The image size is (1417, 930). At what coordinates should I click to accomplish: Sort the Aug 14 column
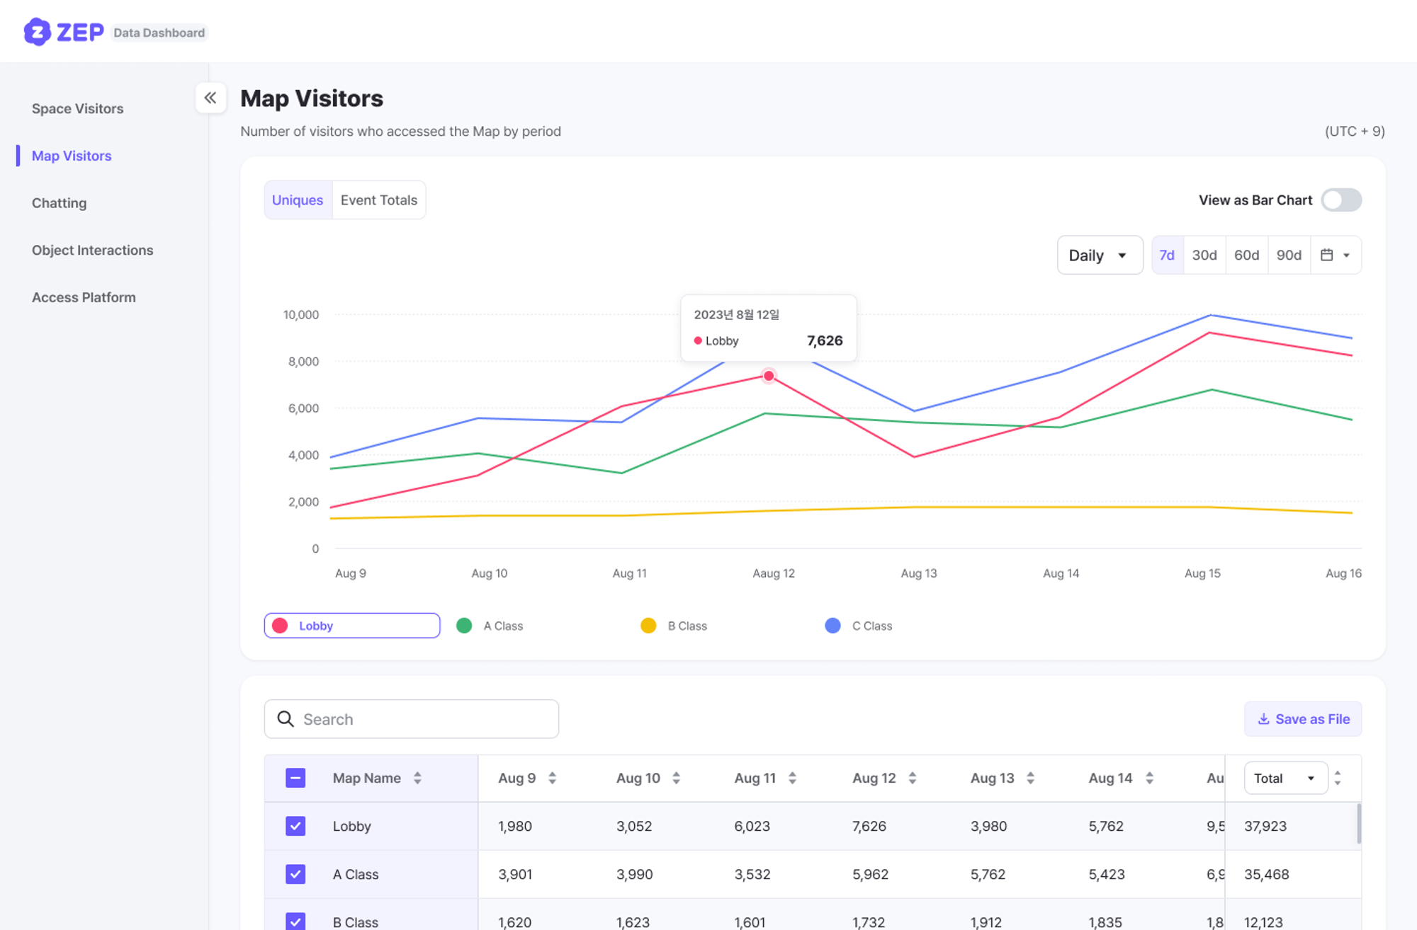pyautogui.click(x=1149, y=778)
